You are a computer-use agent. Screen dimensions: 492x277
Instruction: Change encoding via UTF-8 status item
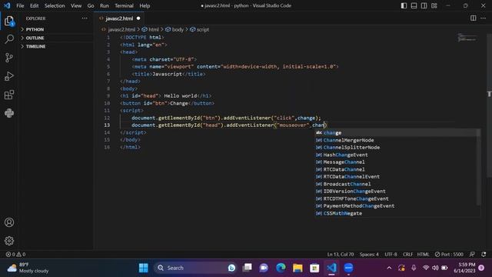391,255
